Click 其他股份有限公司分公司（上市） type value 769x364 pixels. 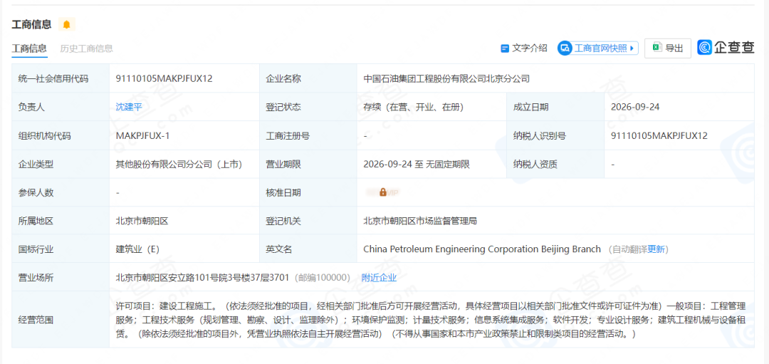(179, 165)
